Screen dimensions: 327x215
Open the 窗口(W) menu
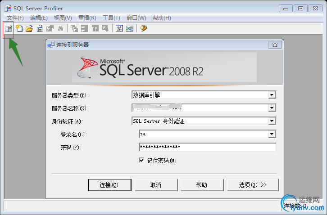coord(136,18)
